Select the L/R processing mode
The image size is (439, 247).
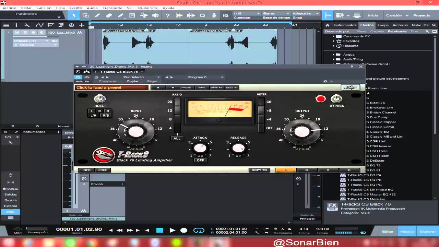click(x=93, y=116)
